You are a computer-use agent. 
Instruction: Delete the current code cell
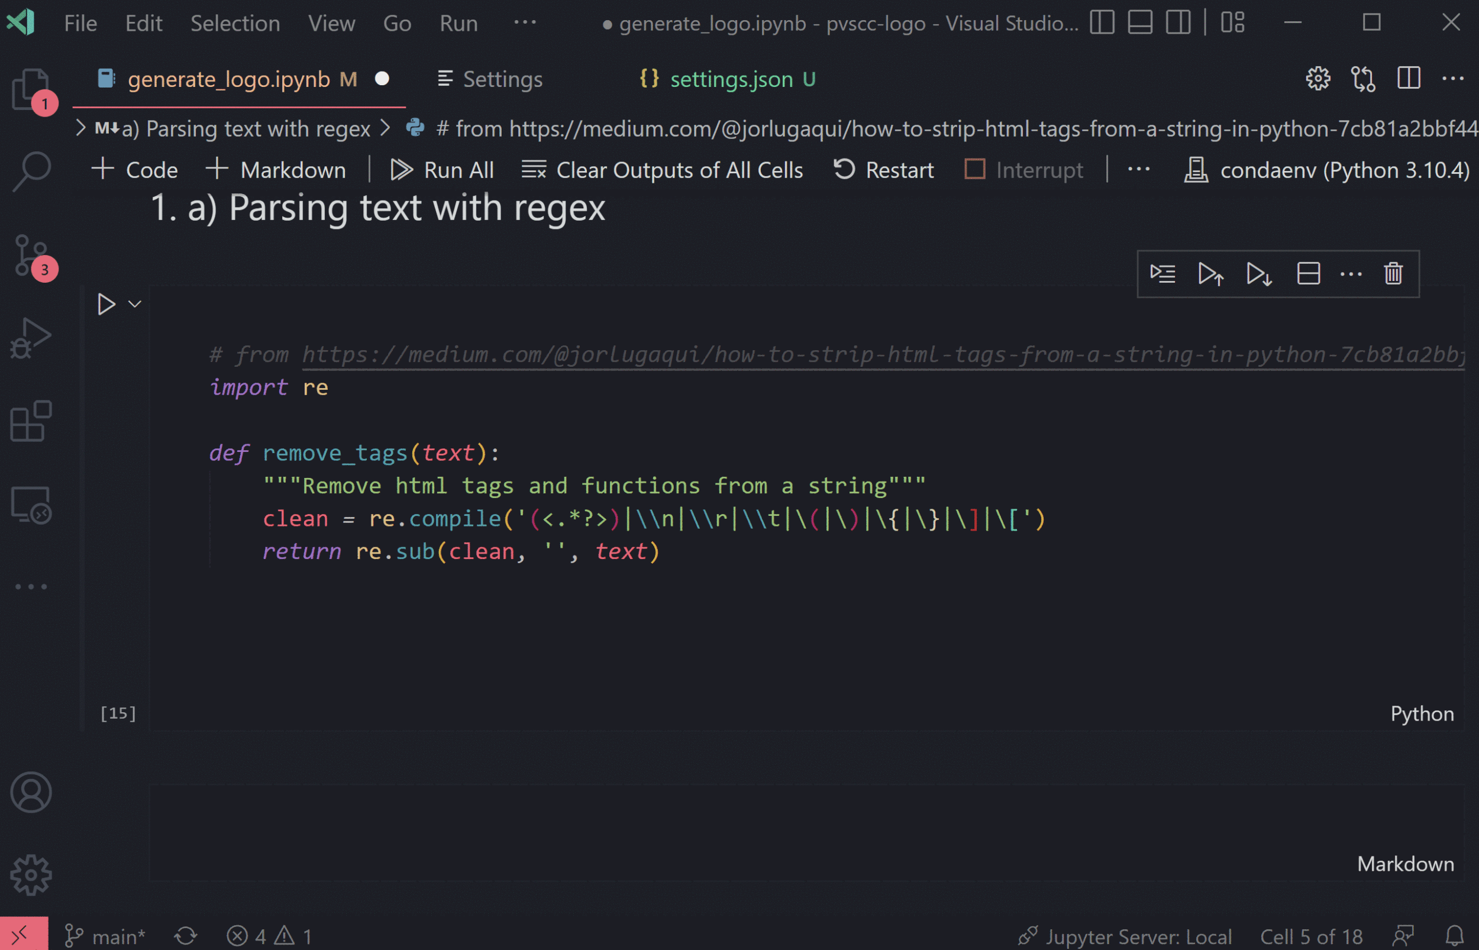point(1392,274)
